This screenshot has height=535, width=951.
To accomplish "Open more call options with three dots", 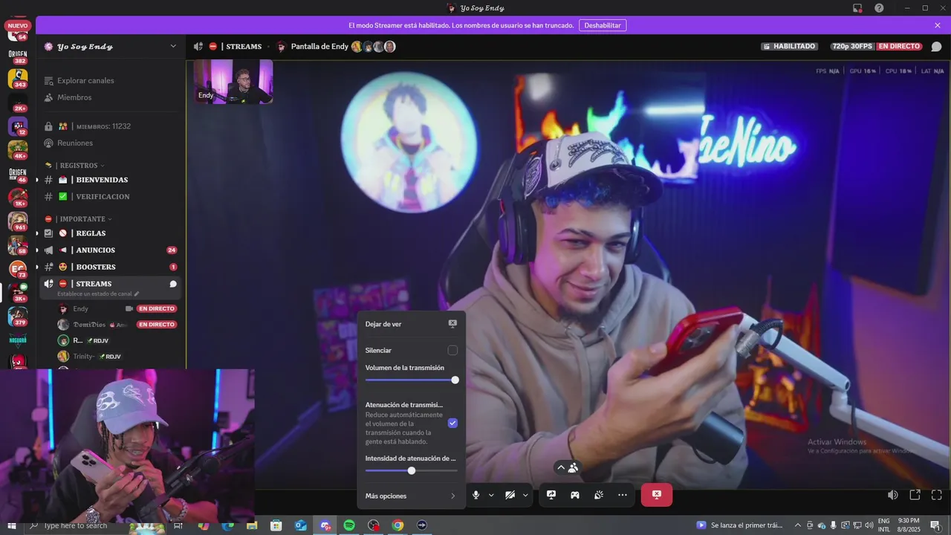I will pyautogui.click(x=623, y=495).
